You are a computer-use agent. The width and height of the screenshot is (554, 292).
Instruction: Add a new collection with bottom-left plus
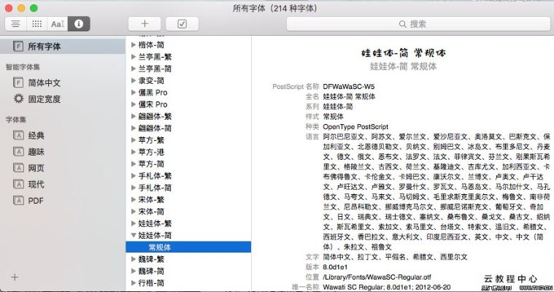[x=15, y=277]
